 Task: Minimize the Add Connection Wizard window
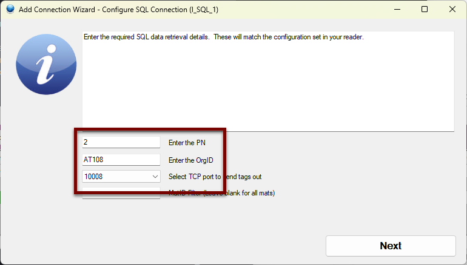(397, 10)
